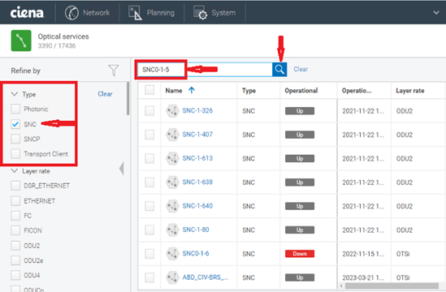Check the ODU4 layer rate checkbox
446x292 pixels.
[x=15, y=275]
